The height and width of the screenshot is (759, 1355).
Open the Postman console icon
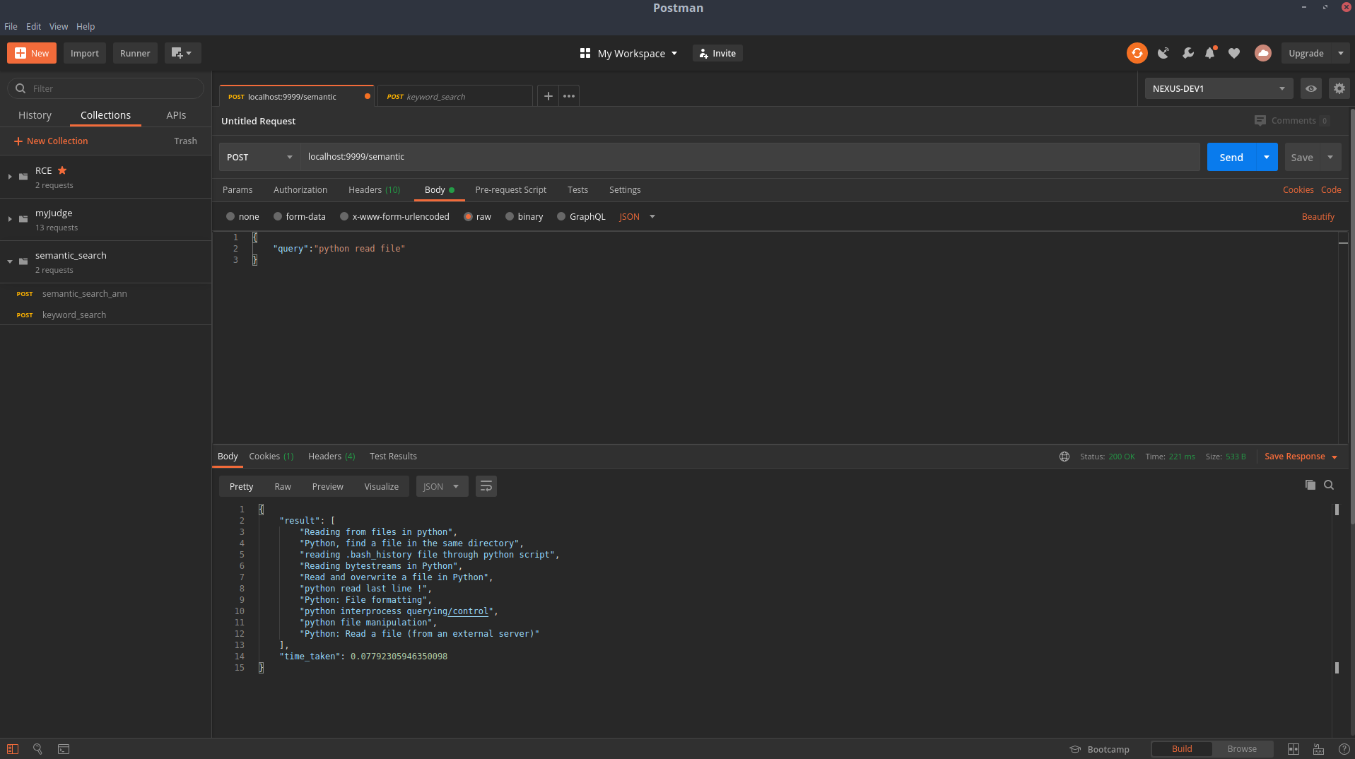point(64,749)
